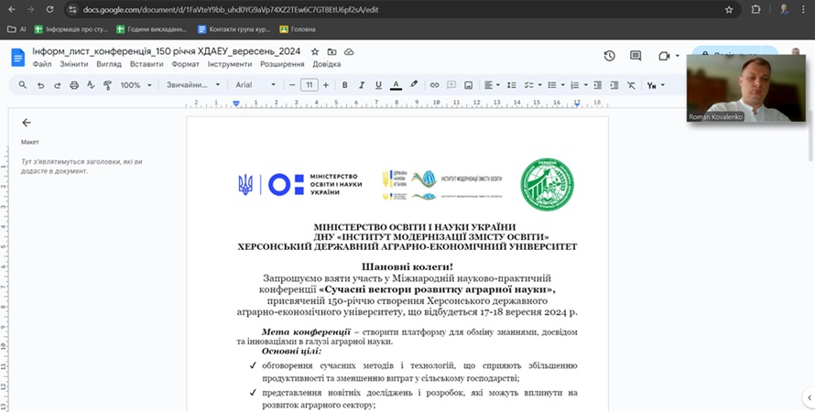Screen dimensions: 815x412
Task: Expand bulleted list options arrow
Action: tap(563, 85)
